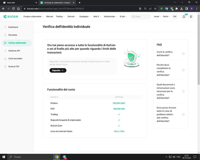Bookmark page with star icon
The image size is (200, 160).
click(x=155, y=9)
